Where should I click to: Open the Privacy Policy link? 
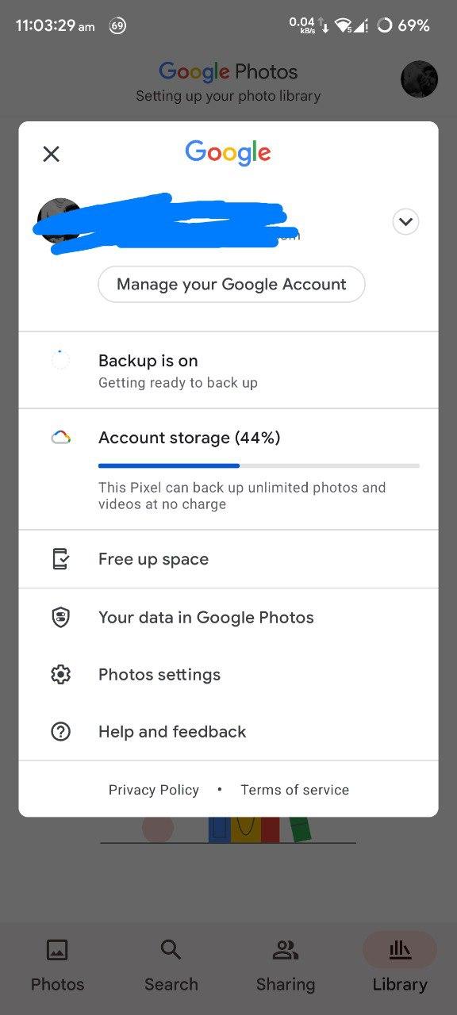coord(154,790)
